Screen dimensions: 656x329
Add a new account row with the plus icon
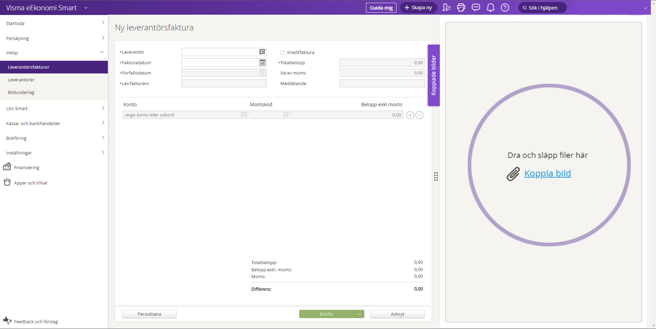410,115
